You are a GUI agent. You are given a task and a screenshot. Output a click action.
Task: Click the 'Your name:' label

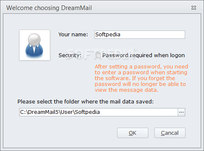tap(73, 35)
